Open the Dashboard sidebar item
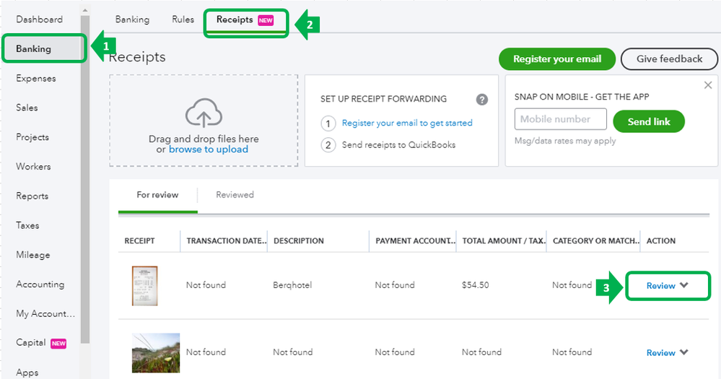 coord(40,19)
